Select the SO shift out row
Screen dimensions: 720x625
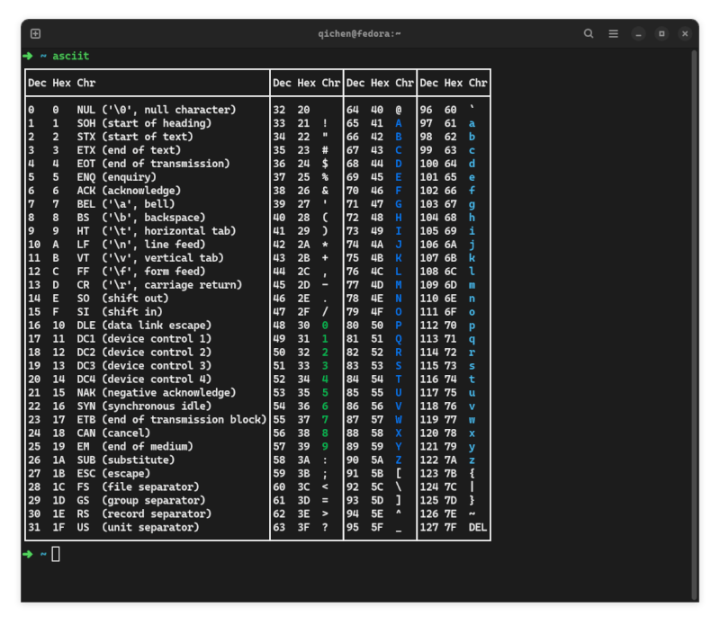coord(98,299)
